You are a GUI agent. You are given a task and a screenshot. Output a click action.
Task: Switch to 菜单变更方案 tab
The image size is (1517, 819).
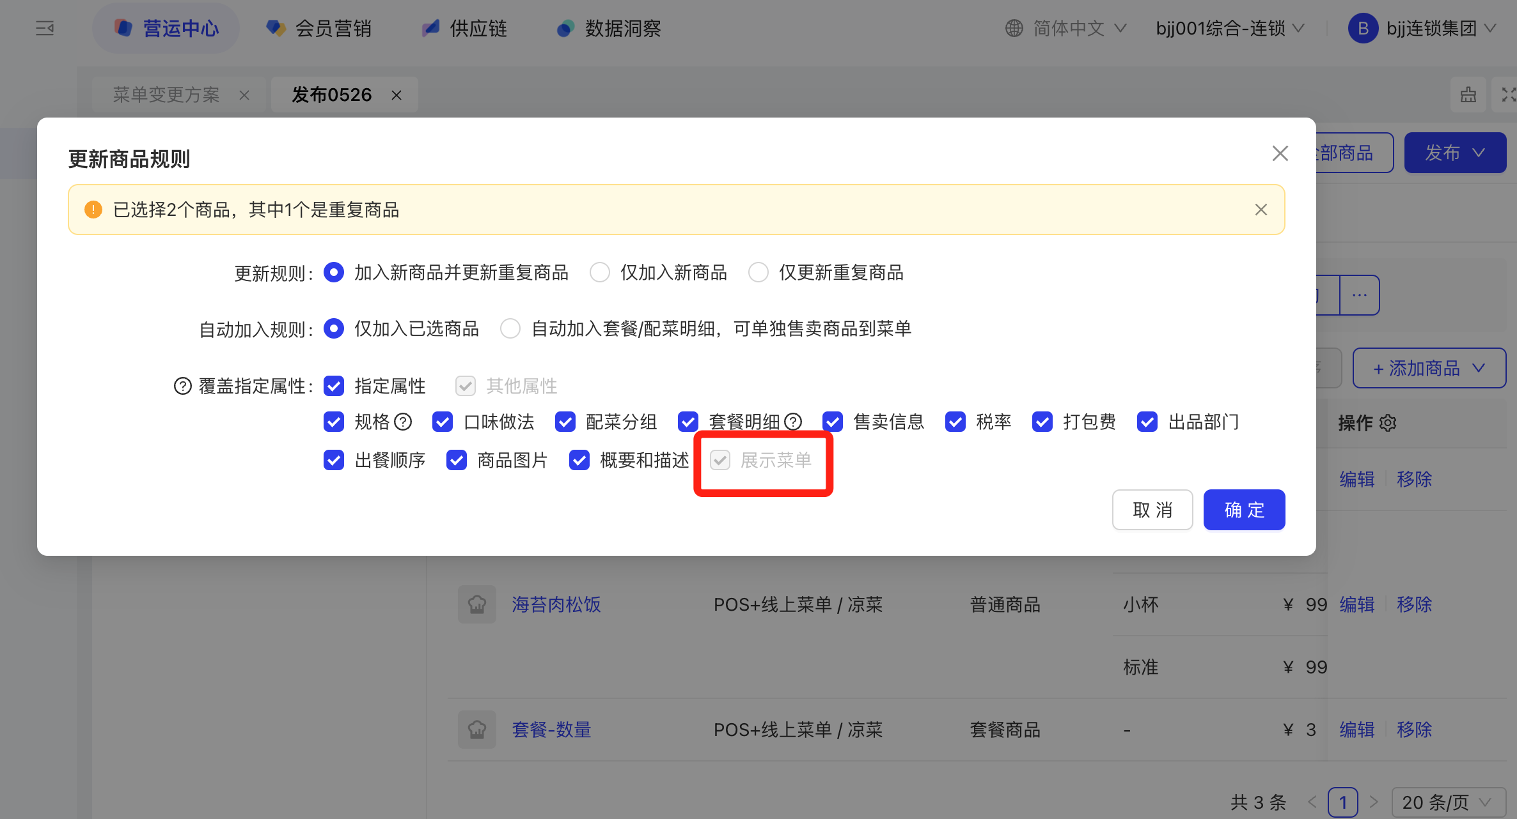[166, 95]
